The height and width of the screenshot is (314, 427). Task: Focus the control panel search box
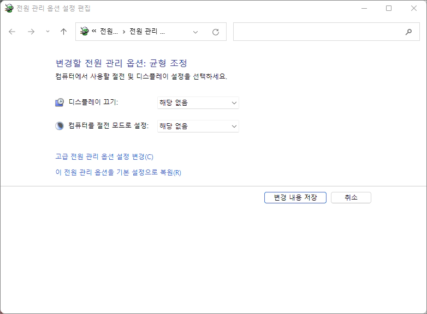[x=326, y=32]
